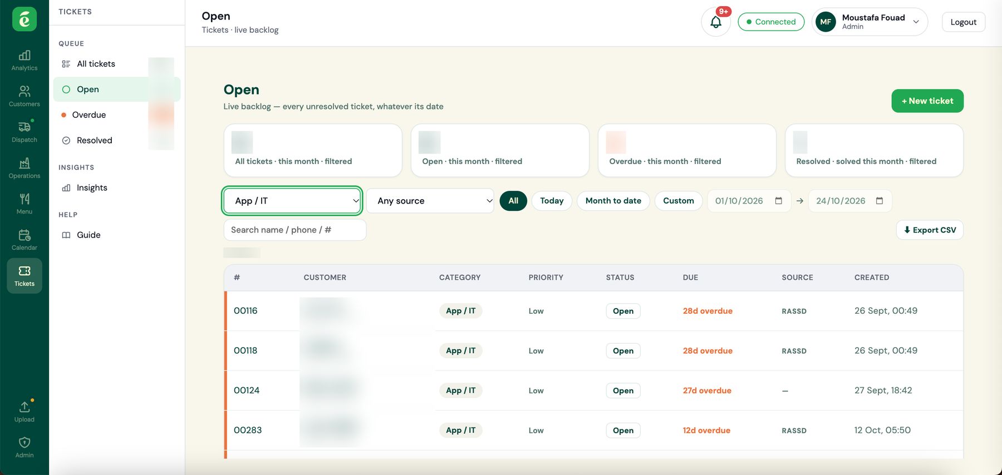Open ticket number 00116
The height and width of the screenshot is (475, 1002).
click(x=245, y=311)
